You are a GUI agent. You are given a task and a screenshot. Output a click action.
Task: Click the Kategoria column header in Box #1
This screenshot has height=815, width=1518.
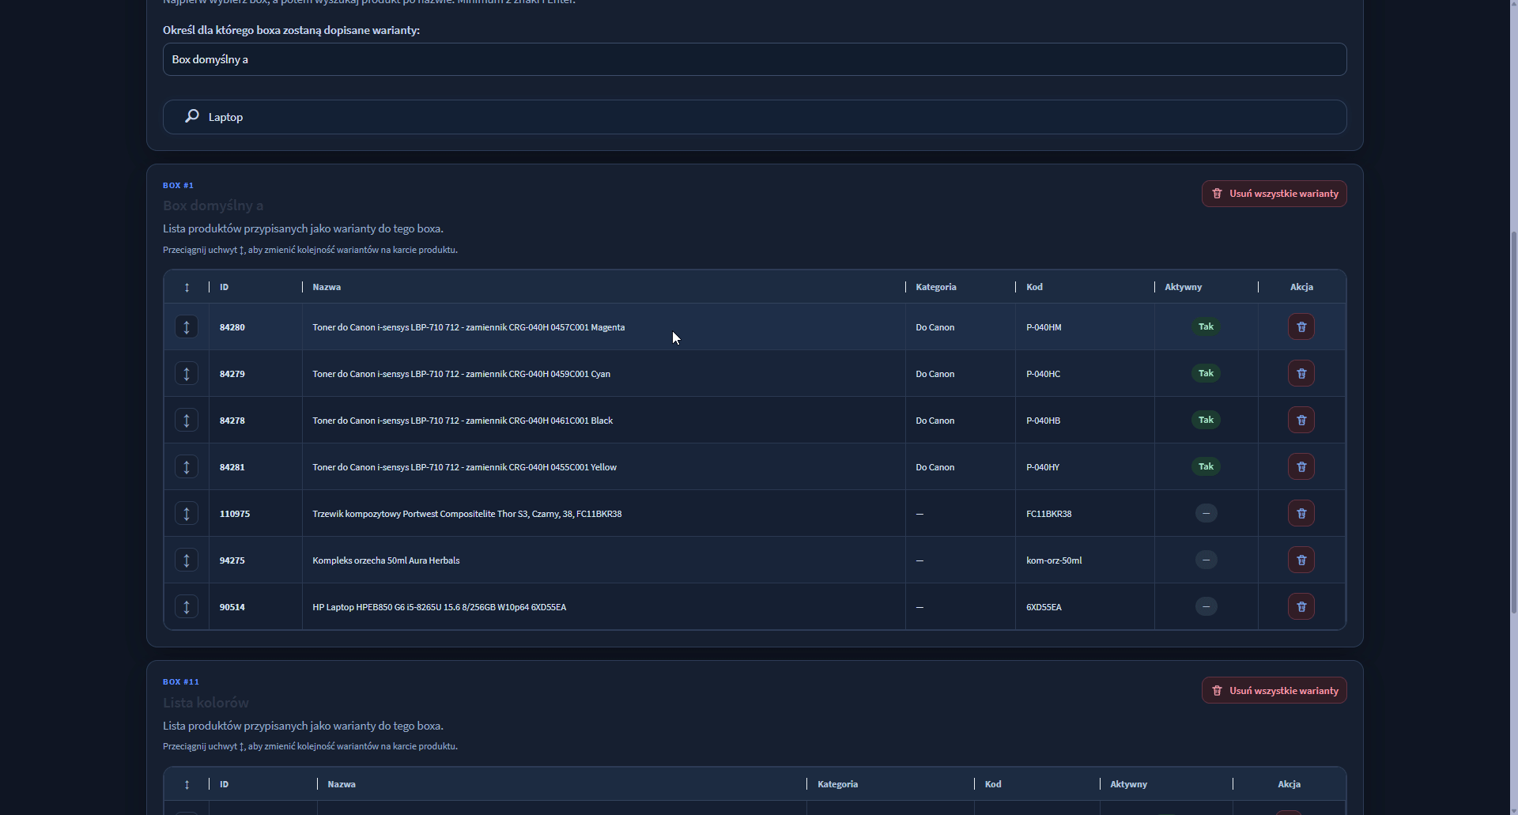tap(936, 287)
